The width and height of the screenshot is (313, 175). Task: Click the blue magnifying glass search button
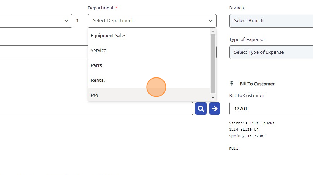point(201,108)
